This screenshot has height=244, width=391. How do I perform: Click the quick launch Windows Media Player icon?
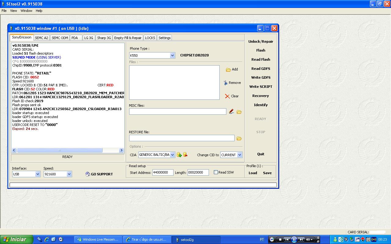(61, 239)
